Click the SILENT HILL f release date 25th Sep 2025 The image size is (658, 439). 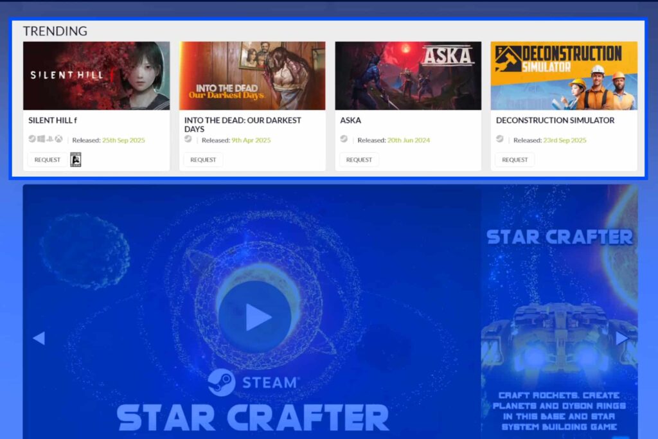(123, 140)
